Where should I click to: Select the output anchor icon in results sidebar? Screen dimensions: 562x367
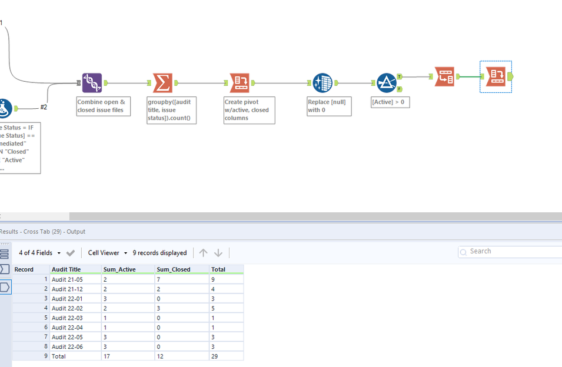click(5, 287)
